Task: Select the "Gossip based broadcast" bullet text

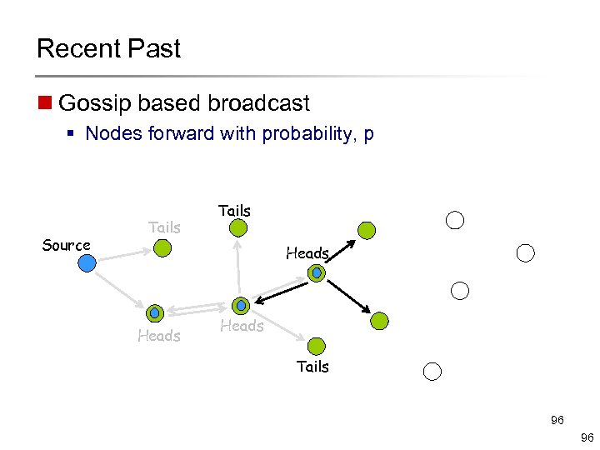Action: pyautogui.click(x=184, y=103)
